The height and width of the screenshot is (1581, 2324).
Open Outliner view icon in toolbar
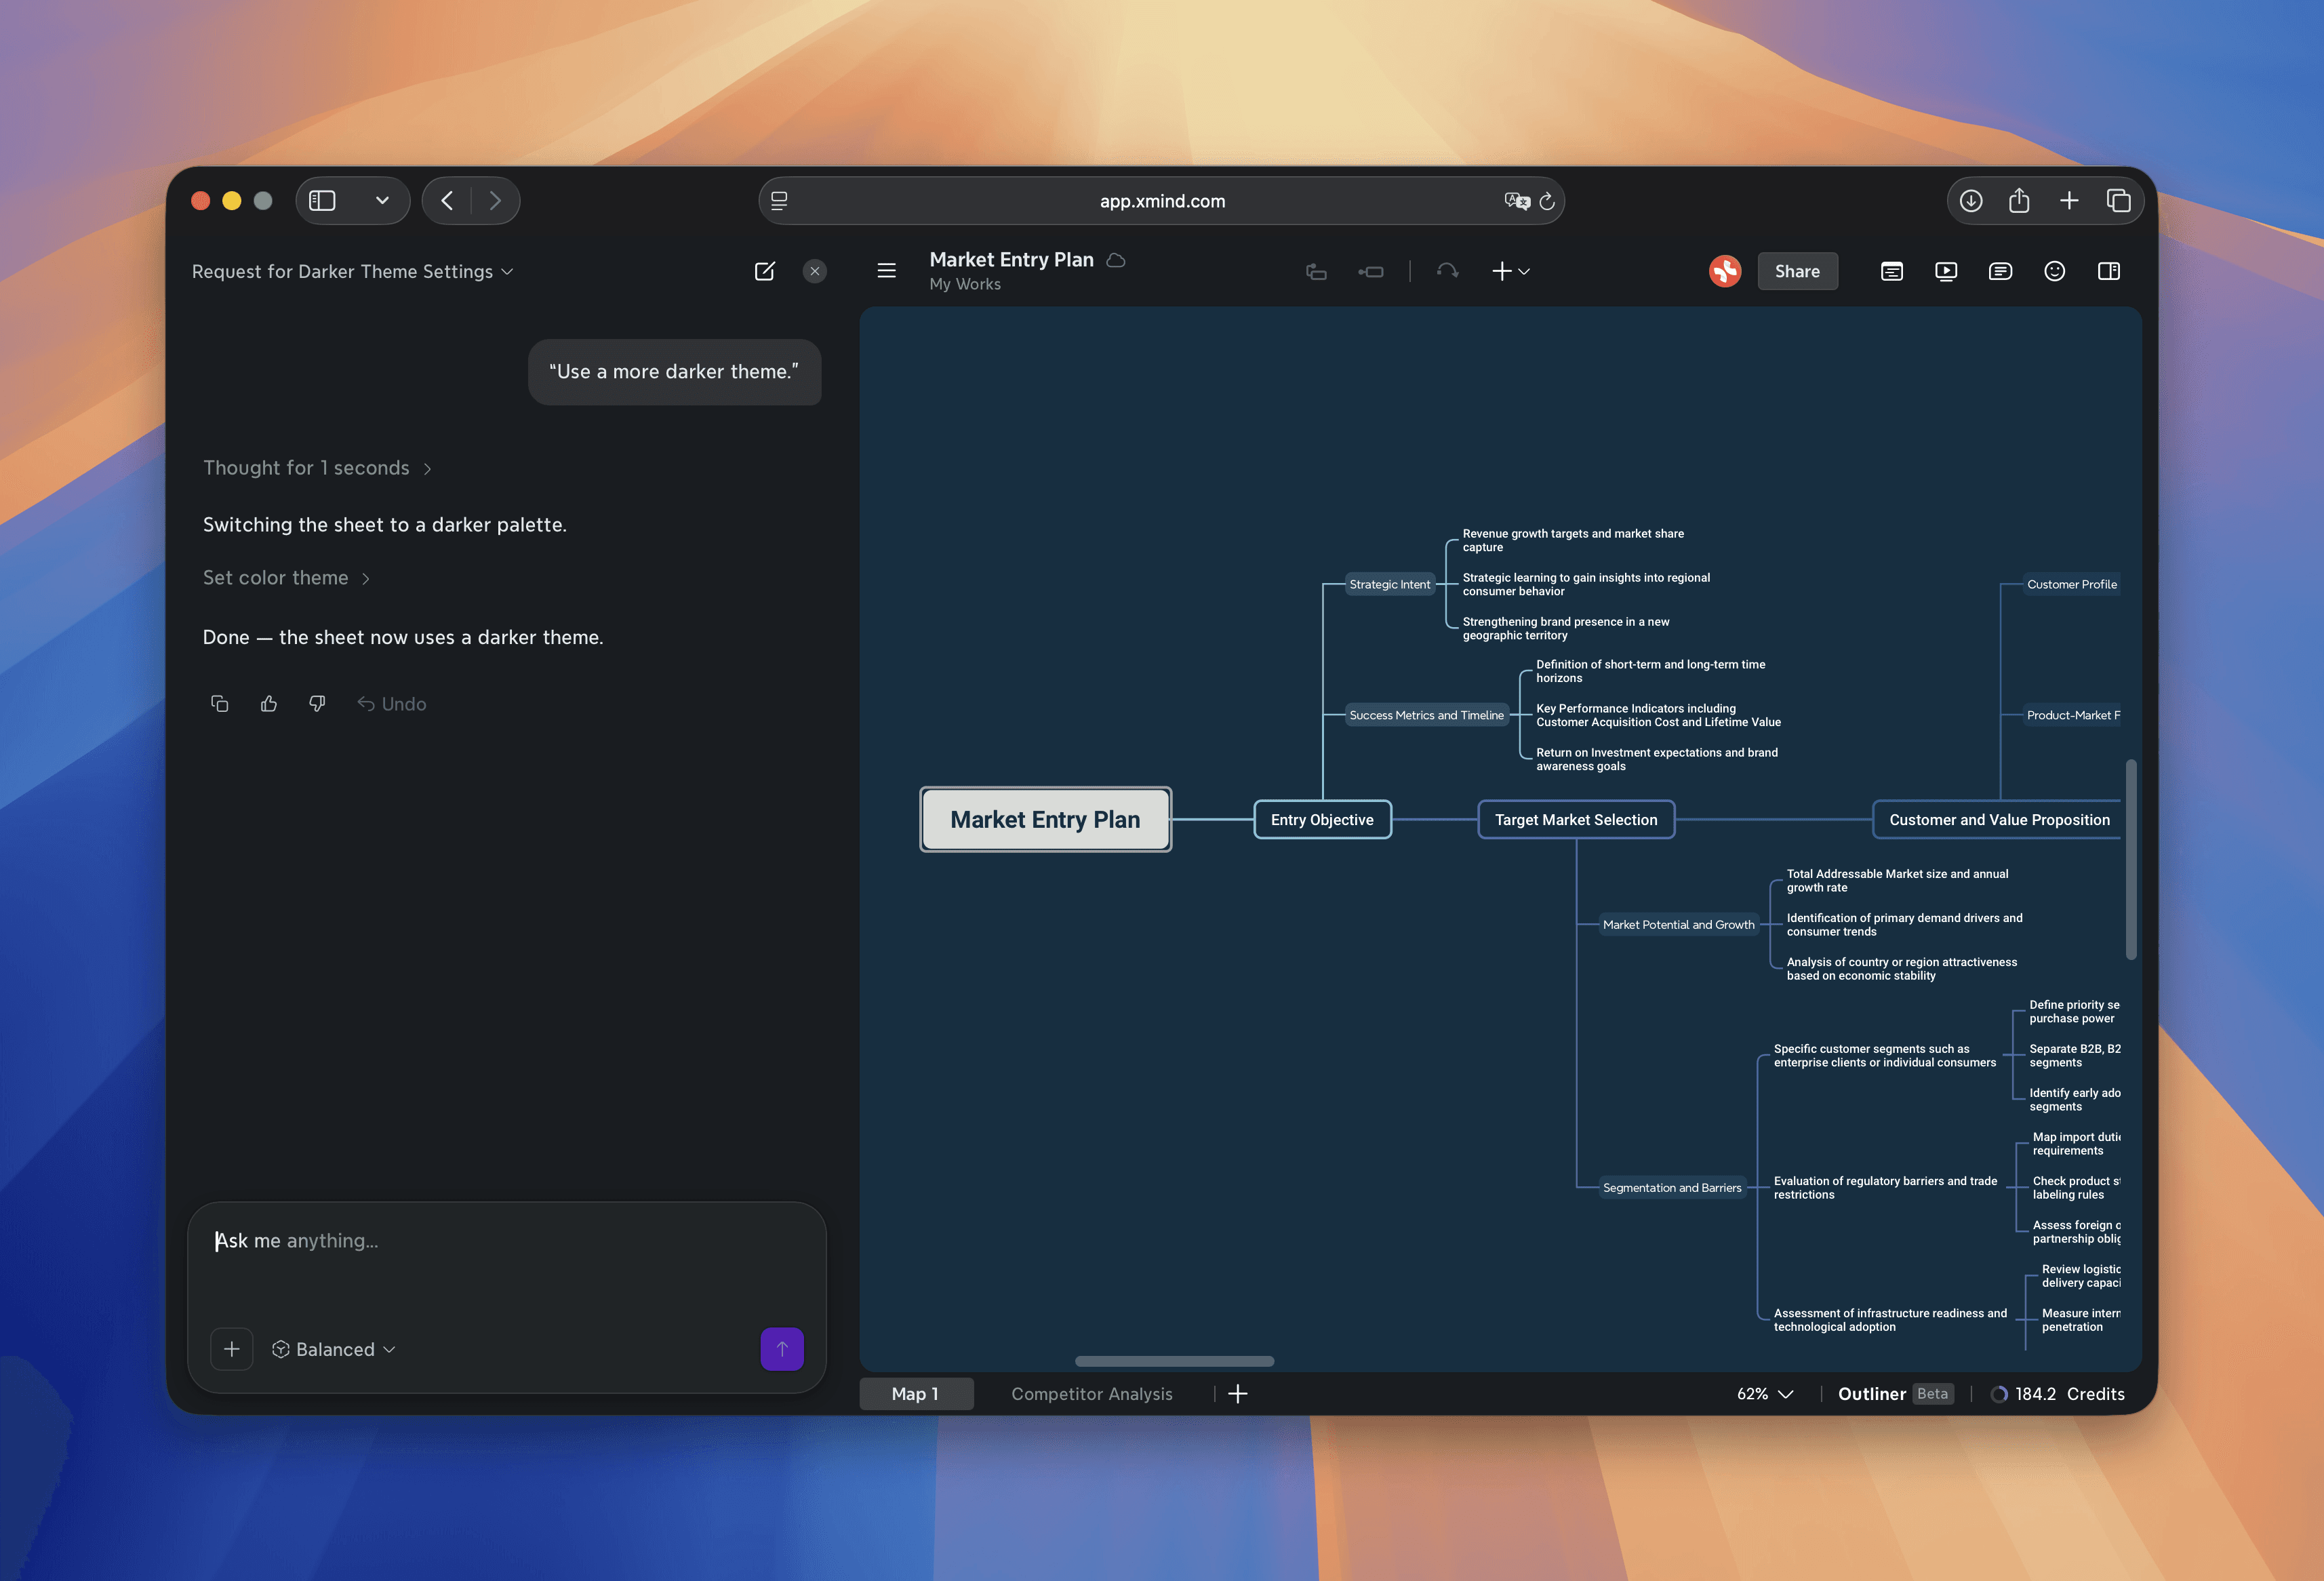1891,271
